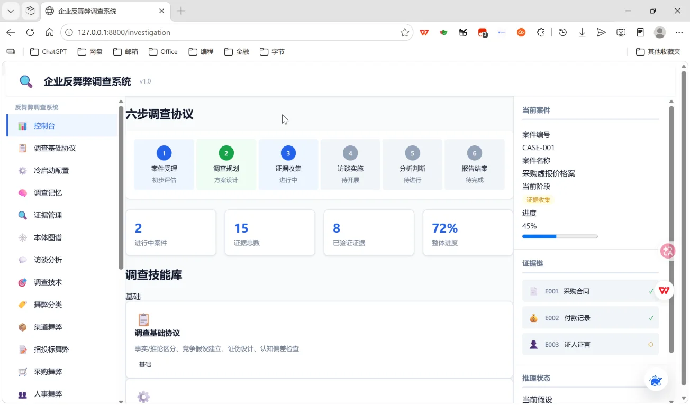Click the document icon for E001
Viewport: 690px width, 405px height.
[533, 291]
